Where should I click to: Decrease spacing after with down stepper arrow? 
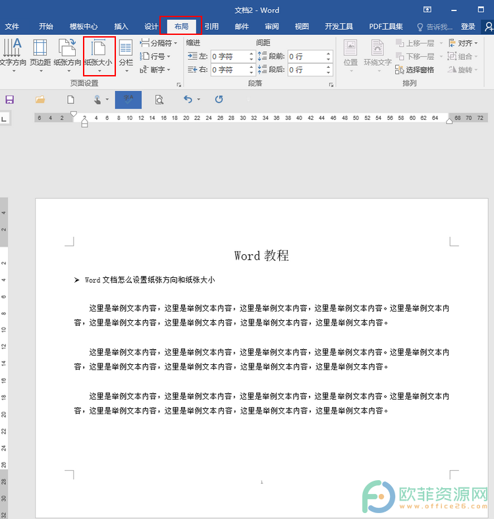pyautogui.click(x=328, y=73)
